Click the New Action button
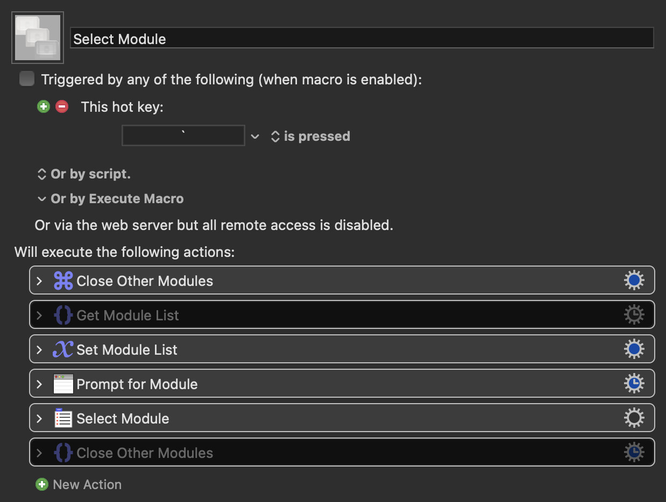The width and height of the screenshot is (666, 502). [79, 485]
